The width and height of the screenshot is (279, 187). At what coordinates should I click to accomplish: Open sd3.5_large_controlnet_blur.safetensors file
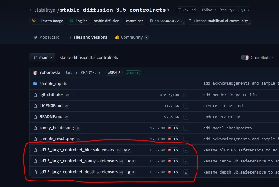(77, 150)
